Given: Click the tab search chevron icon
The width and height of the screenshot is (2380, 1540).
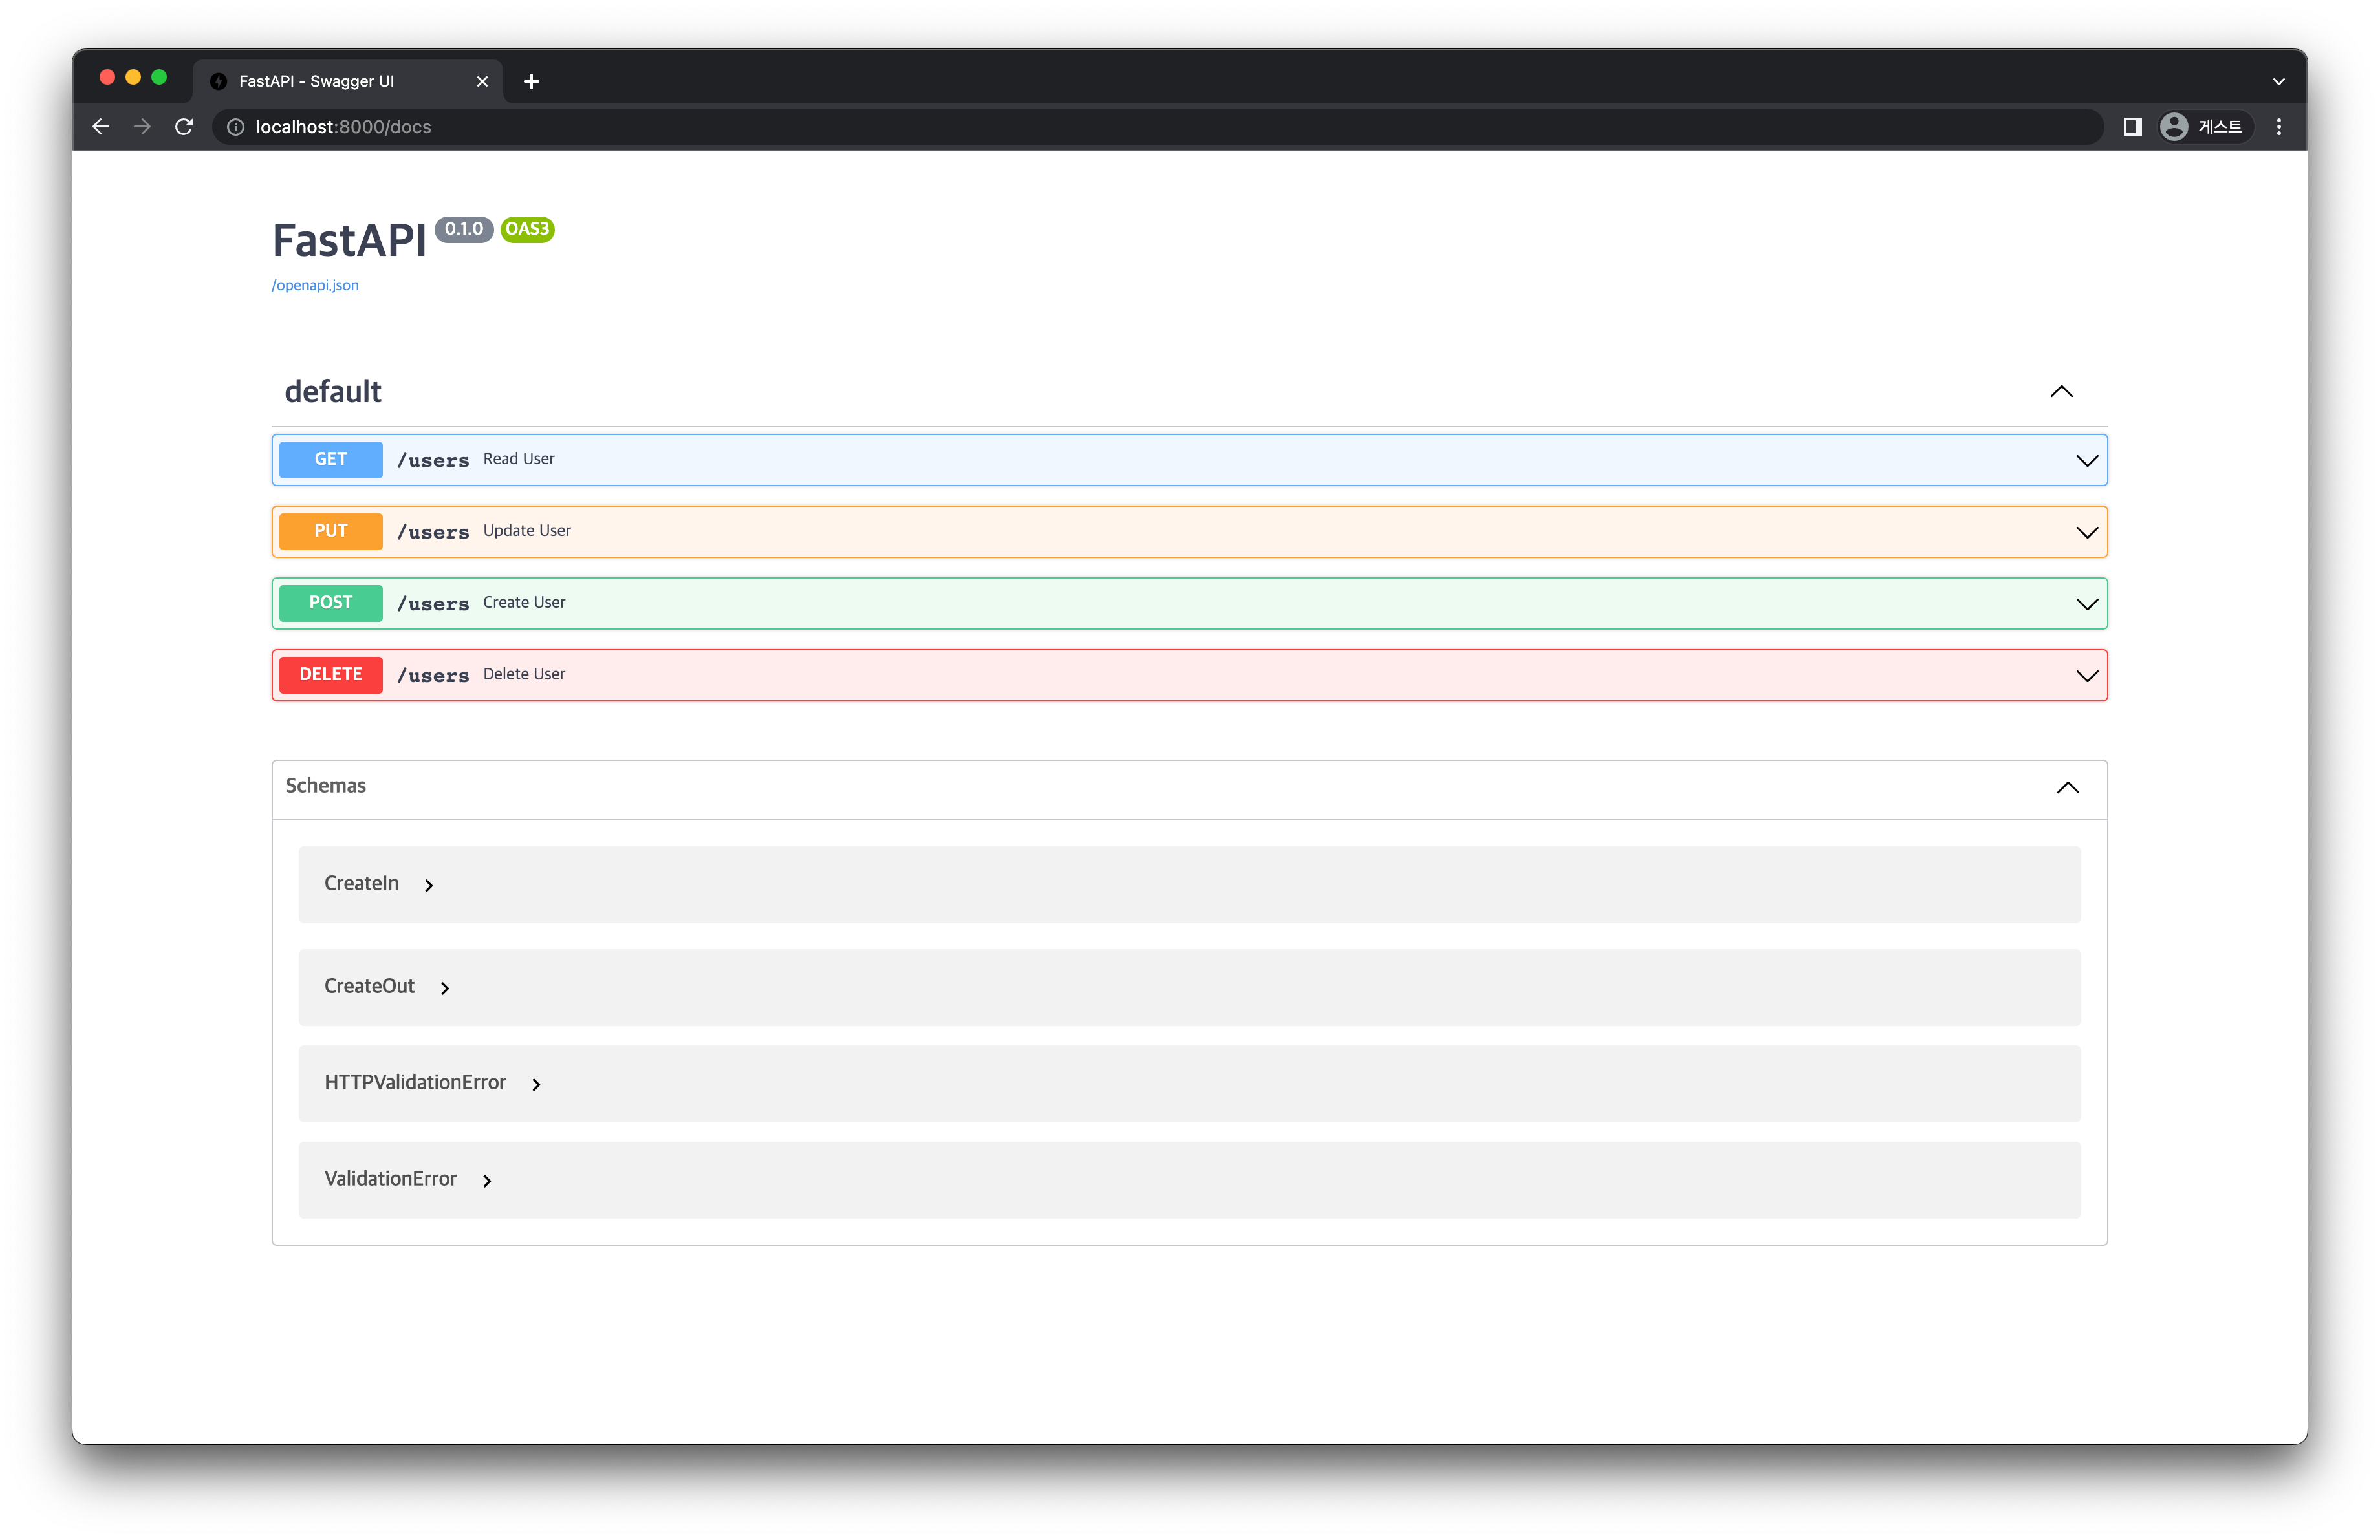Looking at the screenshot, I should (x=2279, y=82).
